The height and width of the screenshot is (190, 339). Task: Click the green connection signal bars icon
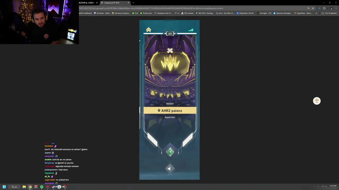(x=191, y=30)
